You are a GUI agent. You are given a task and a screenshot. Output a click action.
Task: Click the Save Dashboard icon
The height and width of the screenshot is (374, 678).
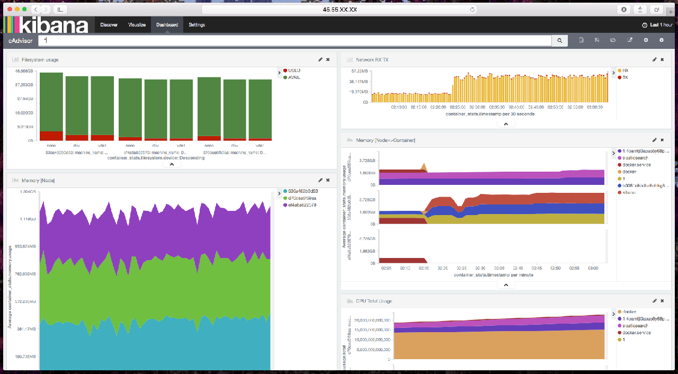point(597,40)
